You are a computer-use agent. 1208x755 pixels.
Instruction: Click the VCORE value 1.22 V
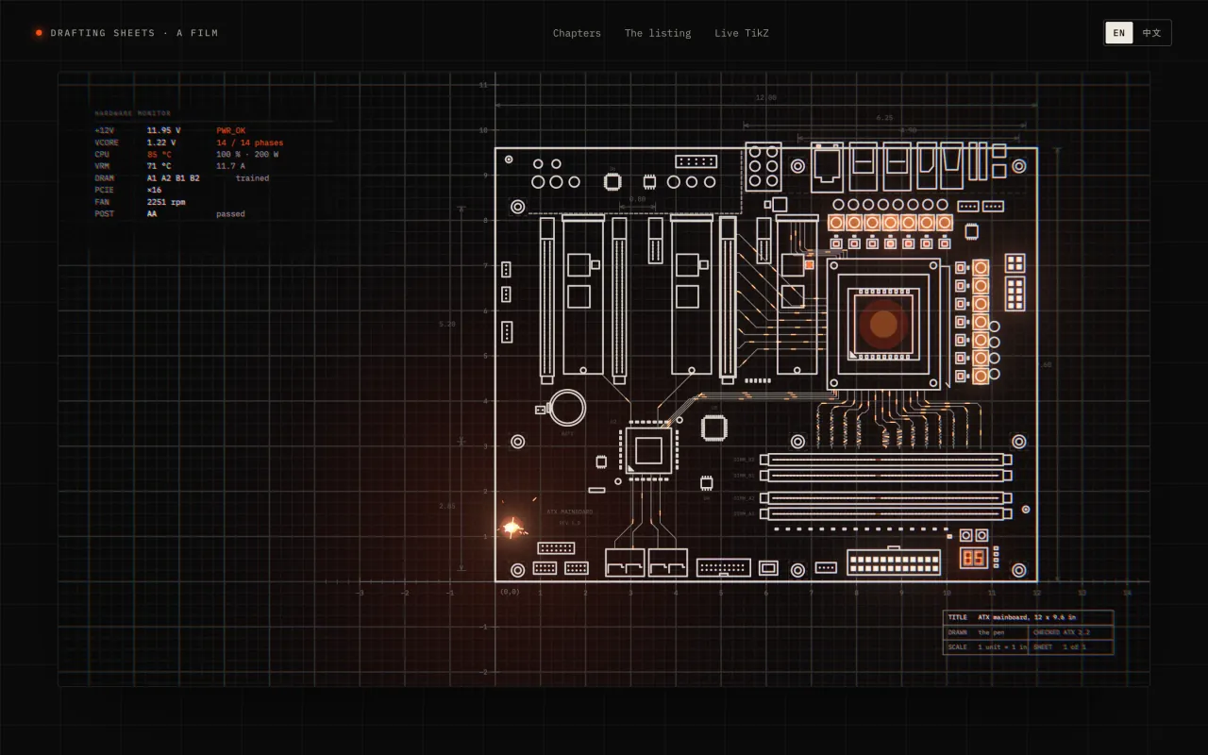tap(161, 143)
